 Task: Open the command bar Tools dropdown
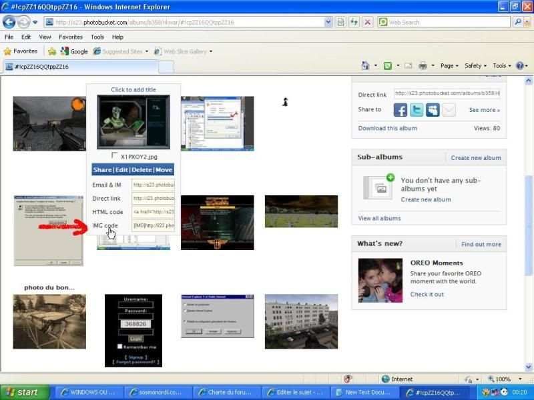(x=502, y=65)
